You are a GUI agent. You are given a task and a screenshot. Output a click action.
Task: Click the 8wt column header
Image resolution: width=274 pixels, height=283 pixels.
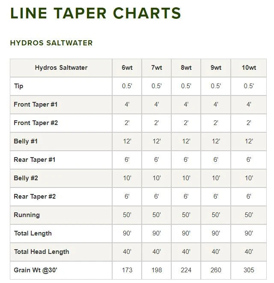tap(186, 68)
